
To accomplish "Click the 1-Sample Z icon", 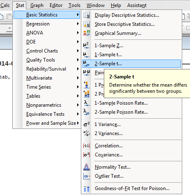I will click(x=86, y=46).
